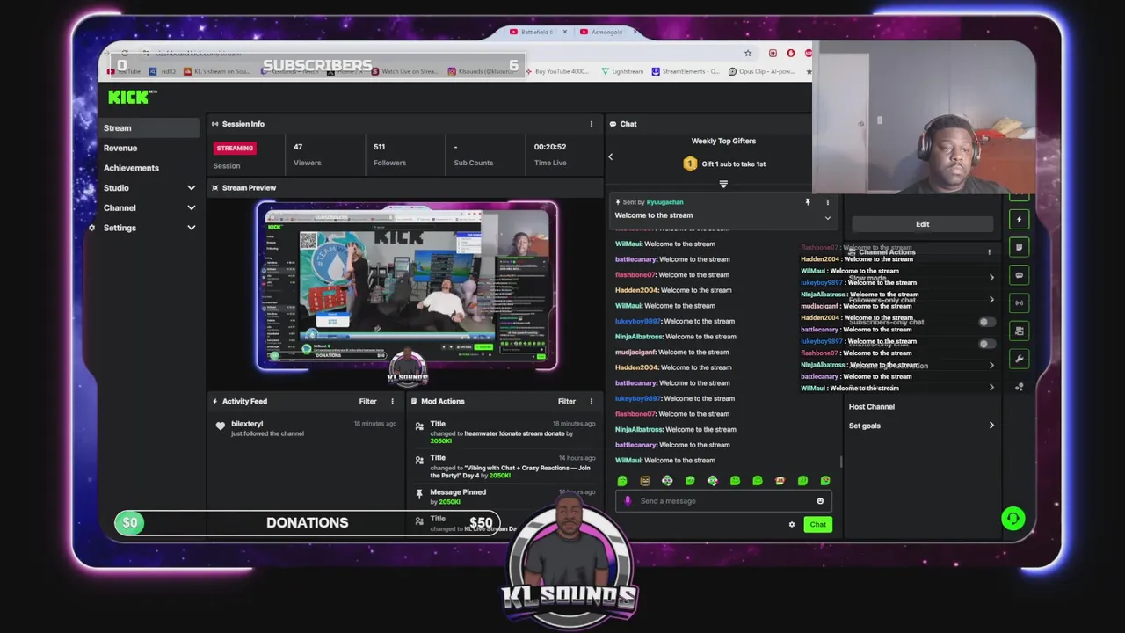Toggle the Subscribers-only chat switch

[x=988, y=322]
